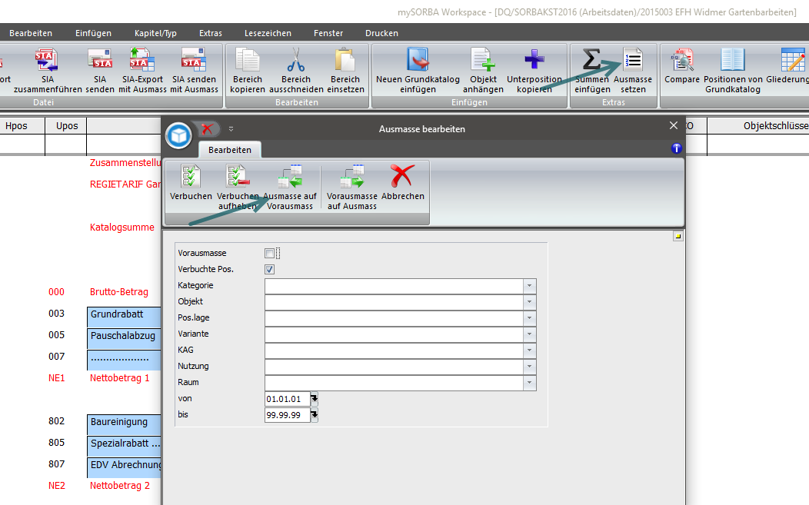This screenshot has width=809, height=505.
Task: Open the Objekt dropdown list
Action: [x=529, y=302]
